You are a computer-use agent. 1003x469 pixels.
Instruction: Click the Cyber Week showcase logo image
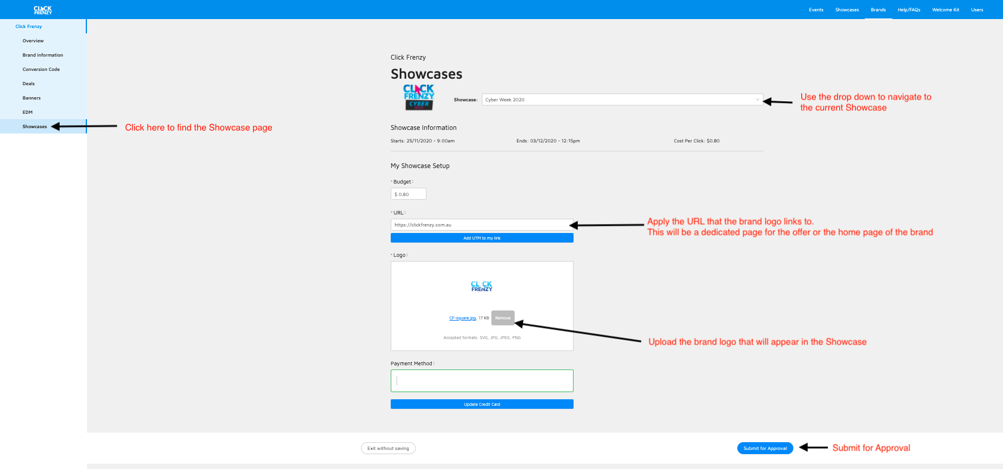click(x=419, y=97)
